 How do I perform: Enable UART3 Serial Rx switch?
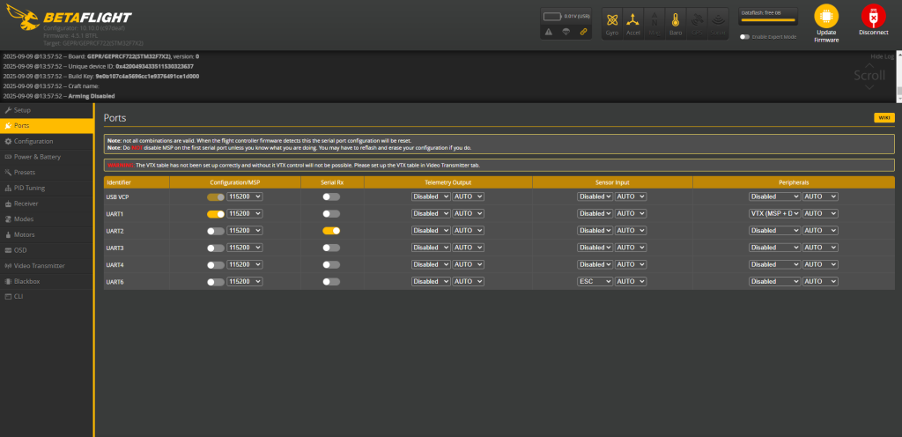point(331,248)
